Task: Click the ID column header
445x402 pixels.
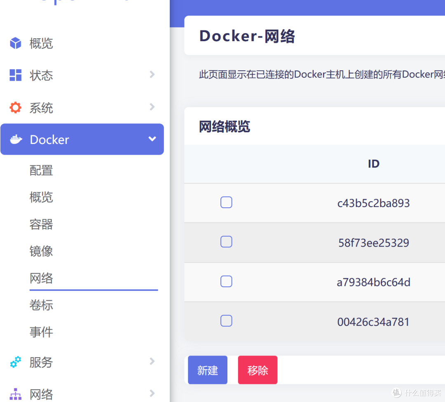Action: (x=373, y=163)
